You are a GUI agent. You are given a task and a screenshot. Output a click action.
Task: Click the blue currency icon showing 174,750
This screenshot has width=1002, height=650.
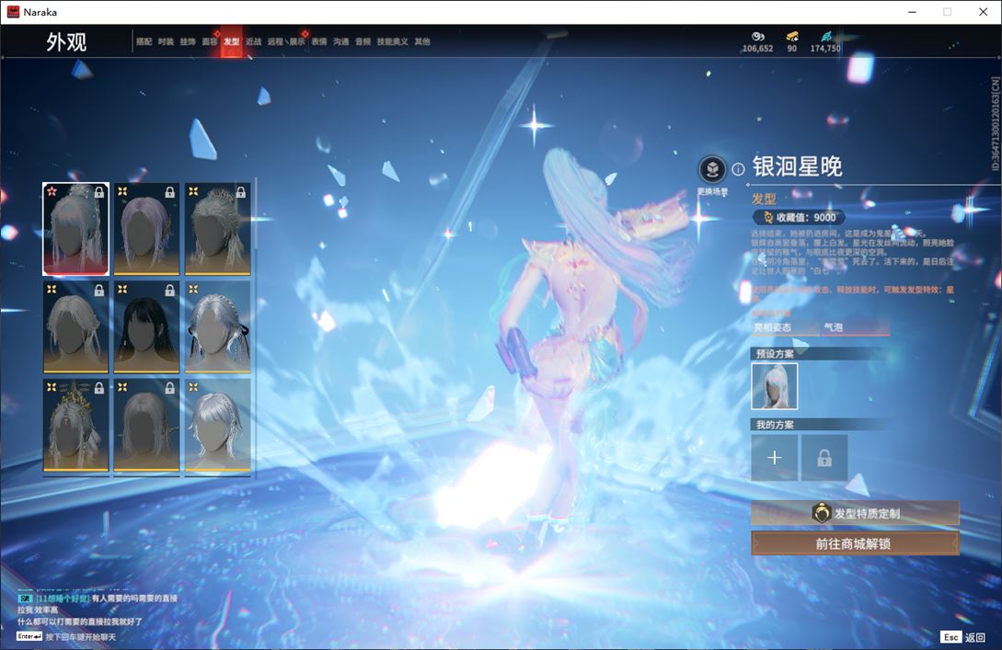(x=825, y=37)
